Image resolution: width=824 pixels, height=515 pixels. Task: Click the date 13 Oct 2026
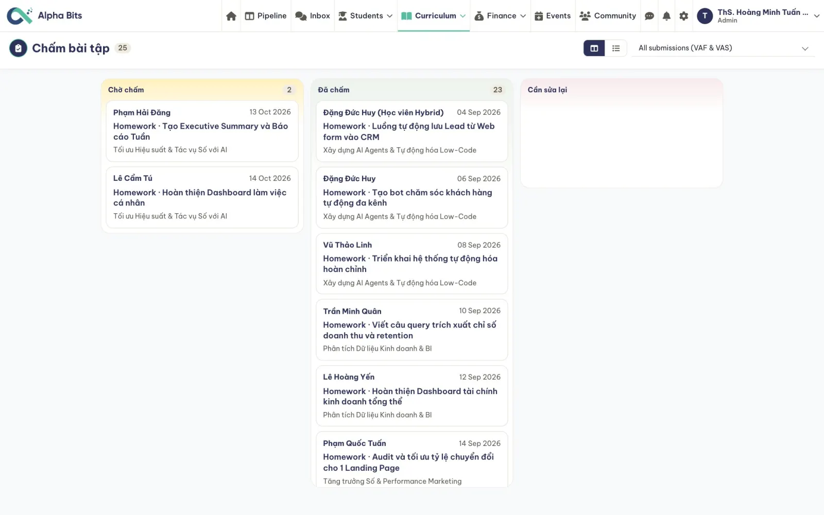pos(270,112)
